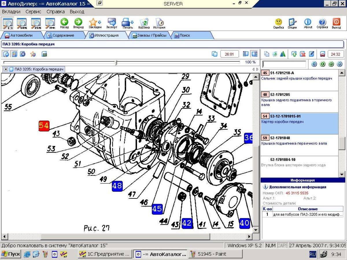Open the Сервис menu
Image resolution: width=347 pixels, height=260 pixels.
pyautogui.click(x=33, y=12)
